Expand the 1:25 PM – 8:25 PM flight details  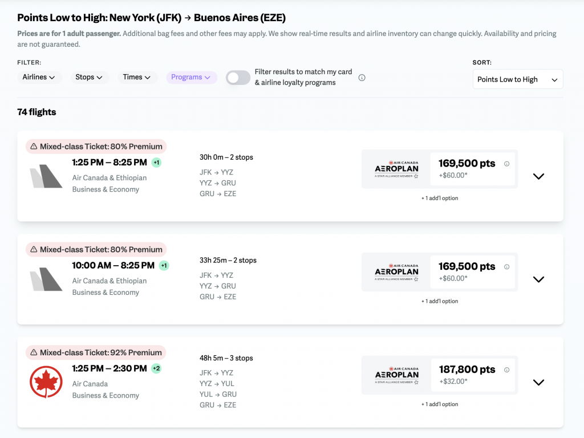click(x=538, y=176)
